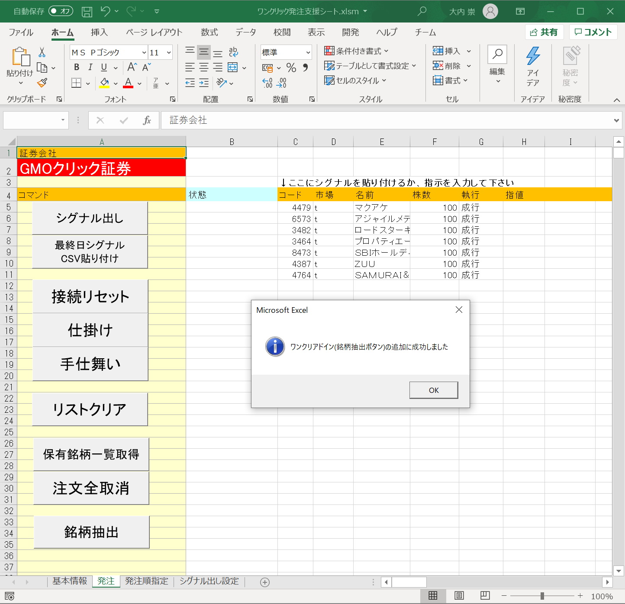The width and height of the screenshot is (625, 604).
Task: Click the 共有 share button
Action: tap(544, 32)
